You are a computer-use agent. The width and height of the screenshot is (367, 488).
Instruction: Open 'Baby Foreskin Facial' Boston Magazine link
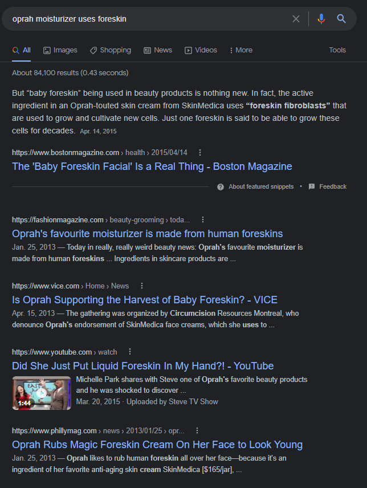152,166
